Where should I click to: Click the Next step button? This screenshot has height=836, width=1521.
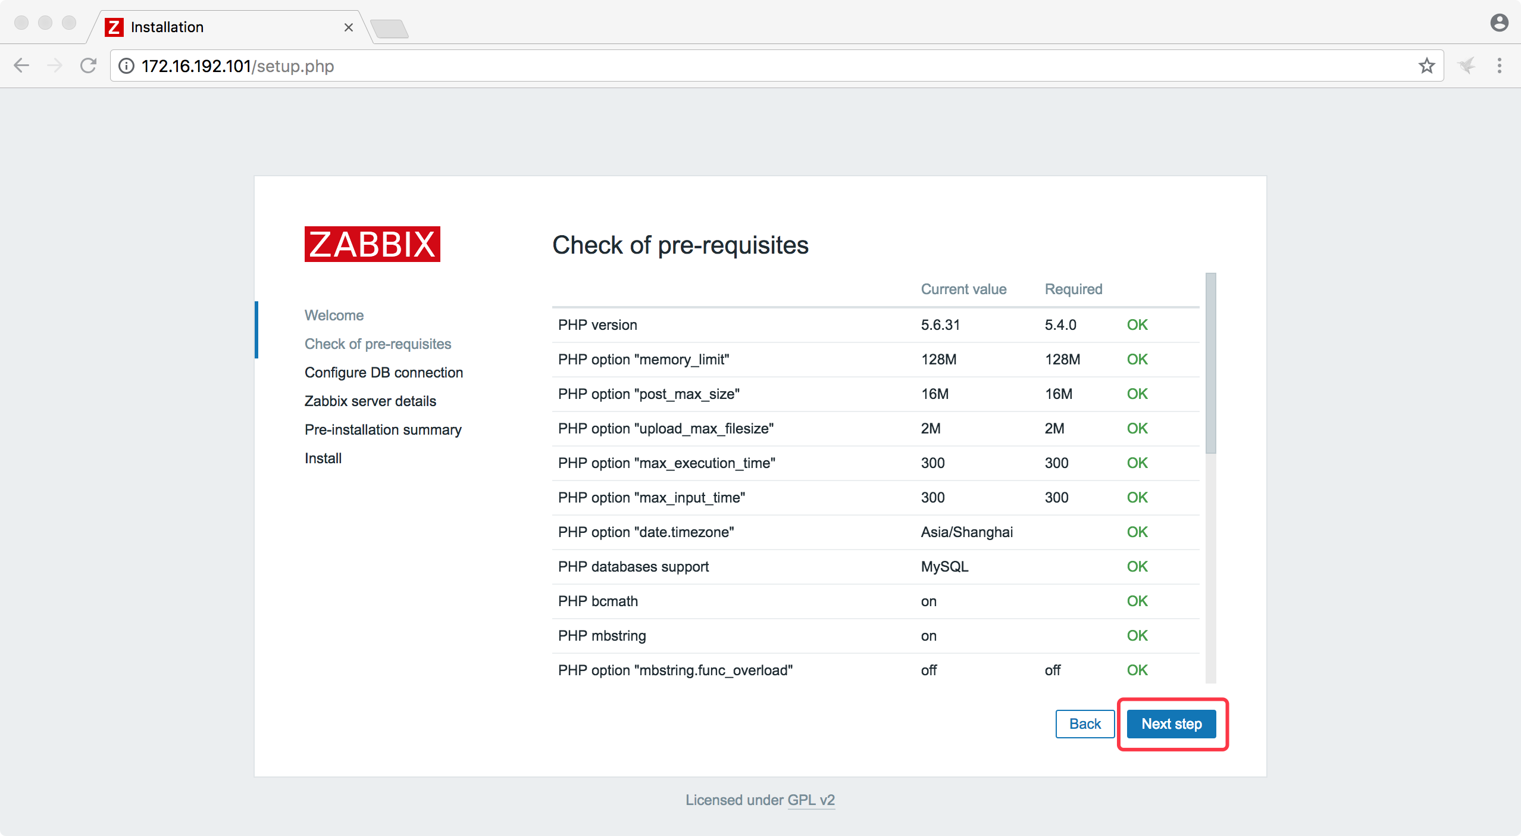[1171, 724]
